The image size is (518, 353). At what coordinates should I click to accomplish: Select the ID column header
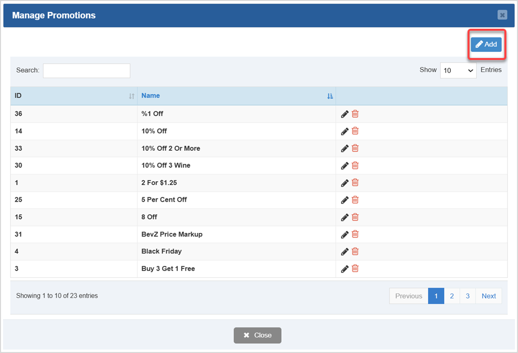(17, 95)
